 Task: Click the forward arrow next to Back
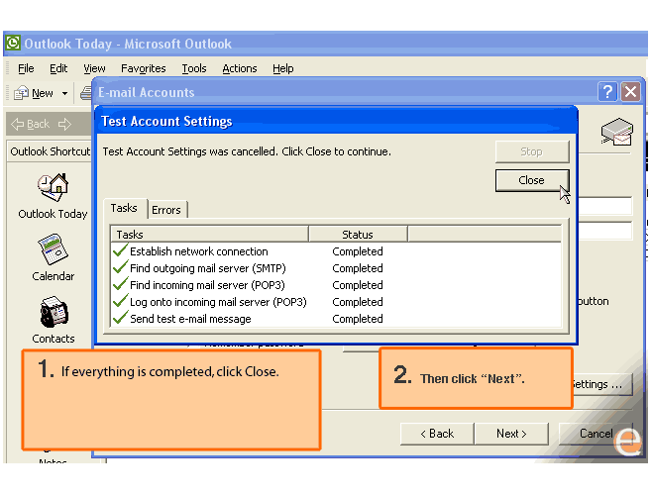[x=64, y=124]
